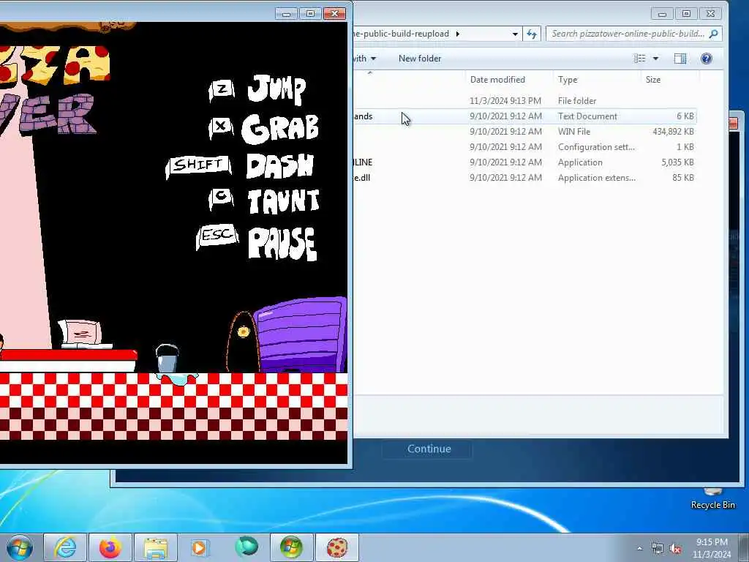The height and width of the screenshot is (562, 749).
Task: Click the public-build-reupload breadcrumb
Action: tap(402, 34)
